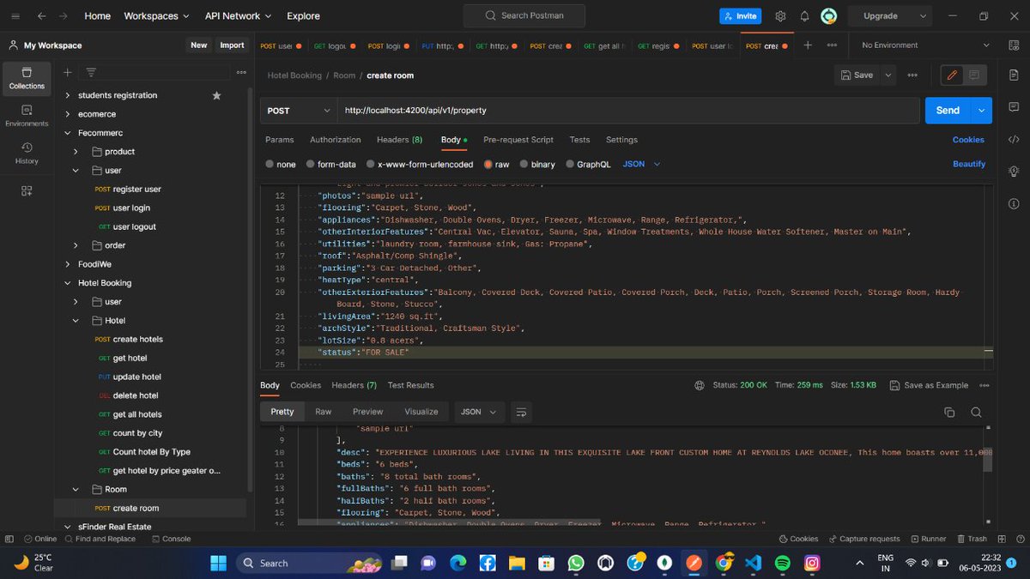Image resolution: width=1030 pixels, height=579 pixels.
Task: Copy the response body icon
Action: 949,413
